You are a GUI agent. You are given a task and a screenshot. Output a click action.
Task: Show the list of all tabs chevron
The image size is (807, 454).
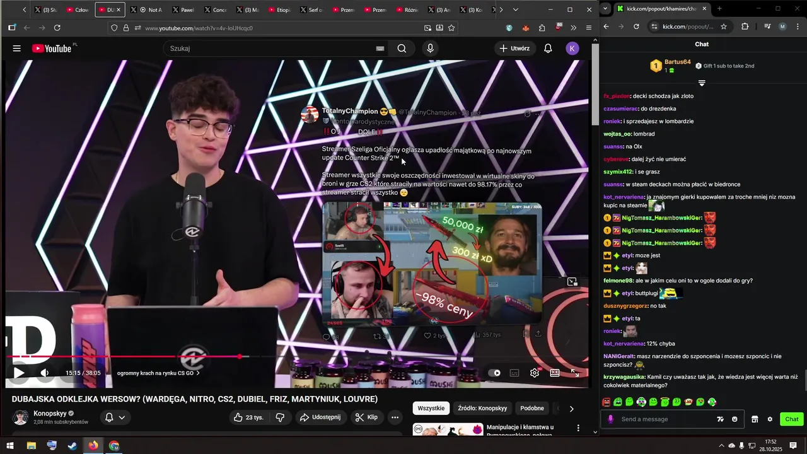tap(515, 10)
